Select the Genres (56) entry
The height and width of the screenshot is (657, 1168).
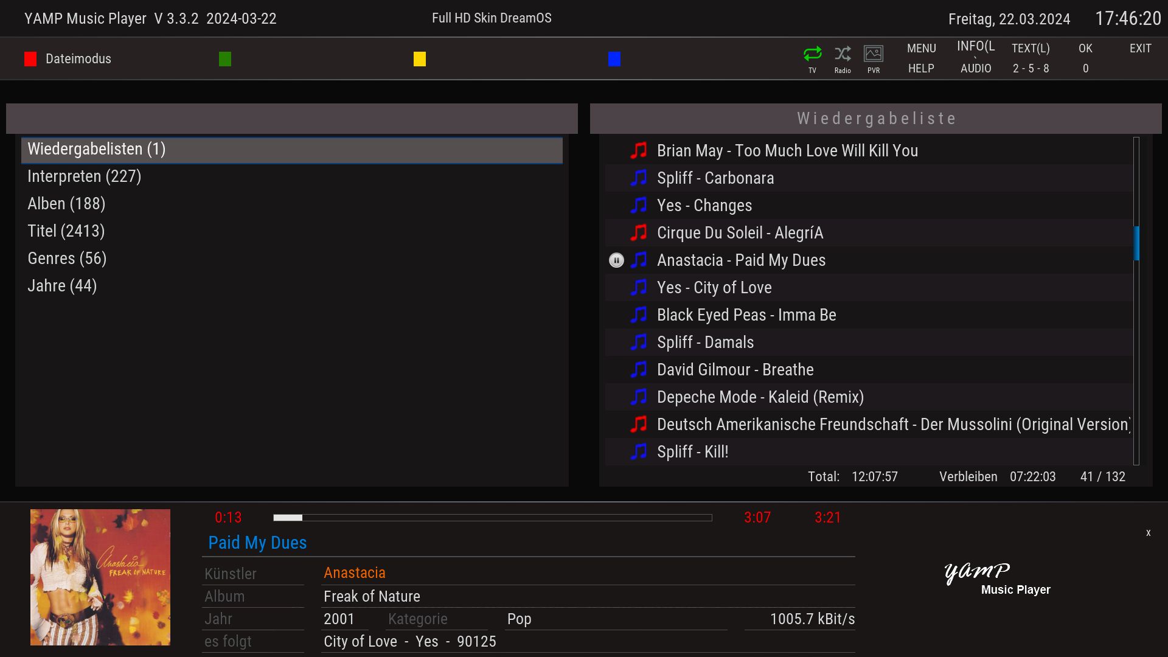pos(67,259)
